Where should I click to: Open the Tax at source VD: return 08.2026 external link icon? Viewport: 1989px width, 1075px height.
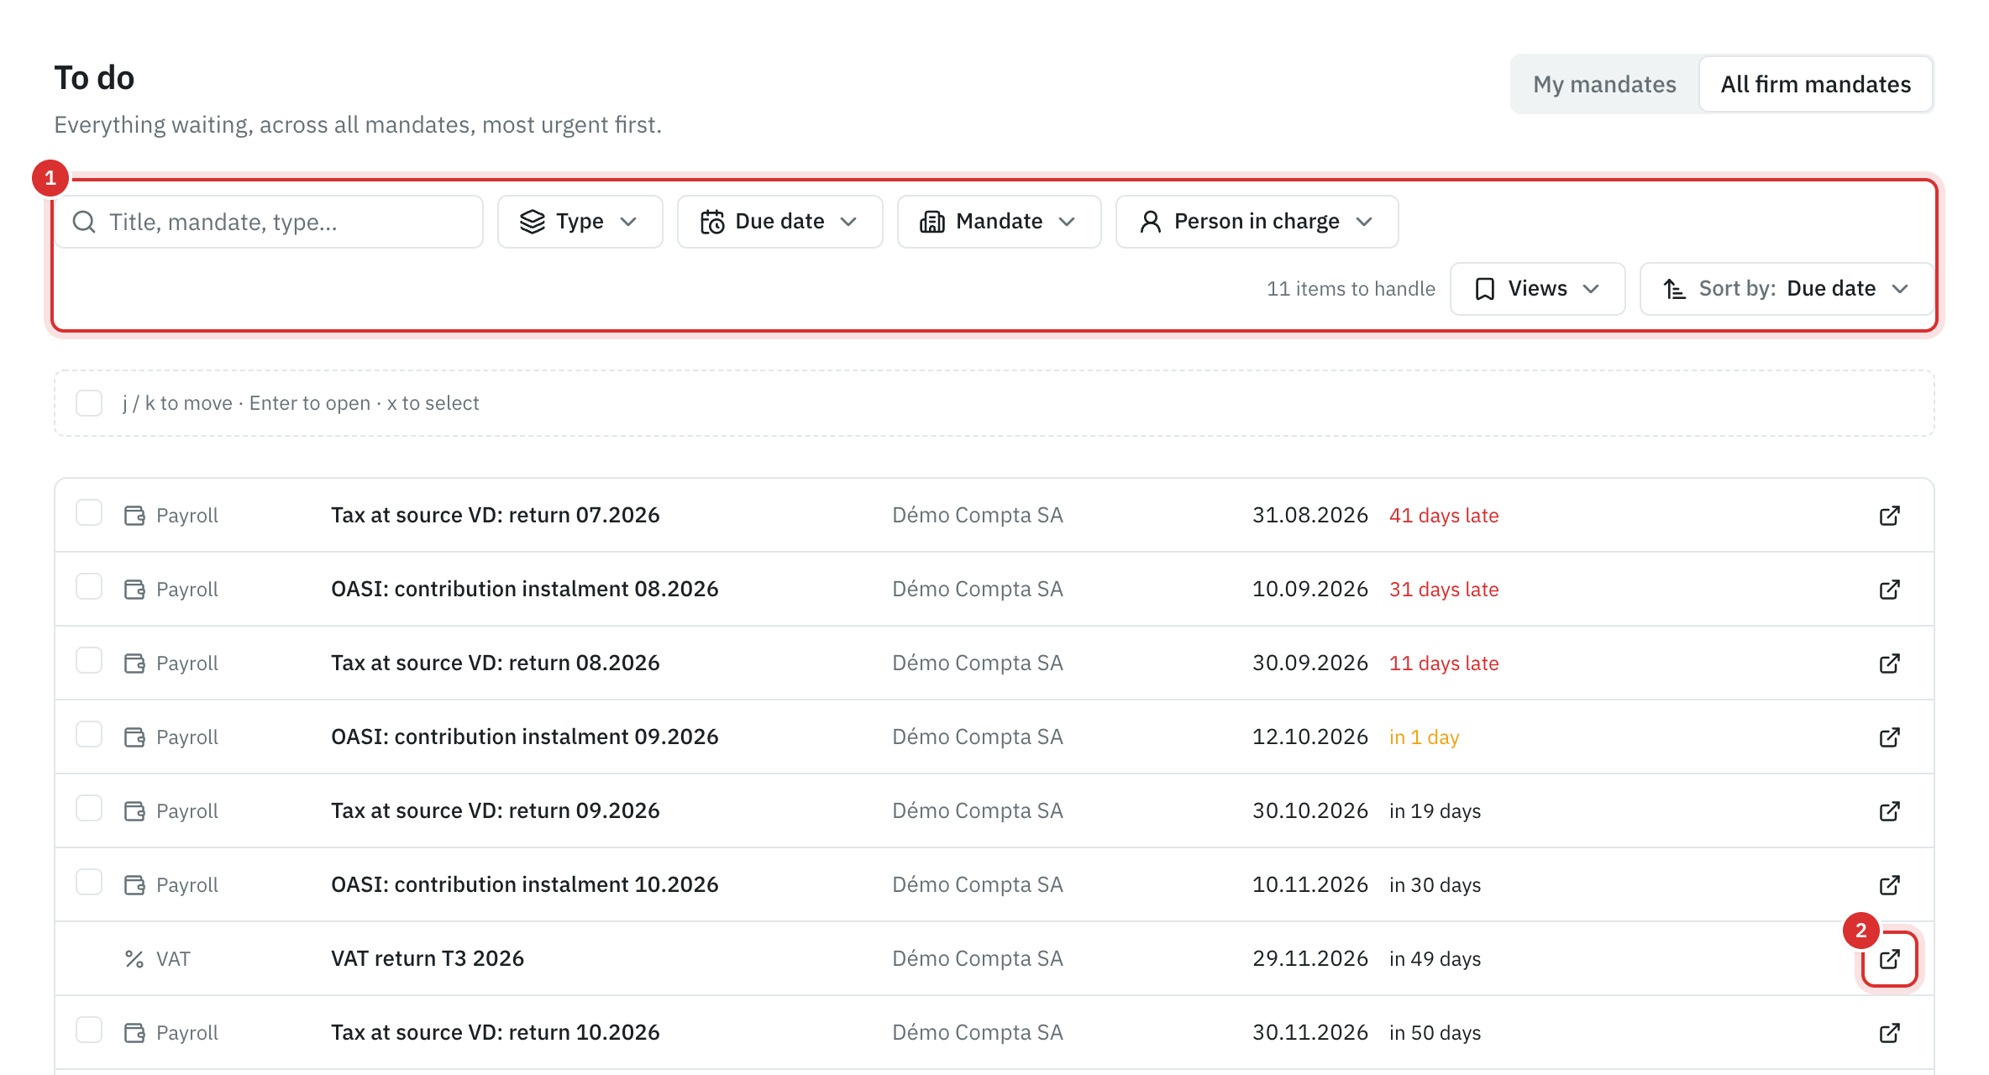point(1889,663)
